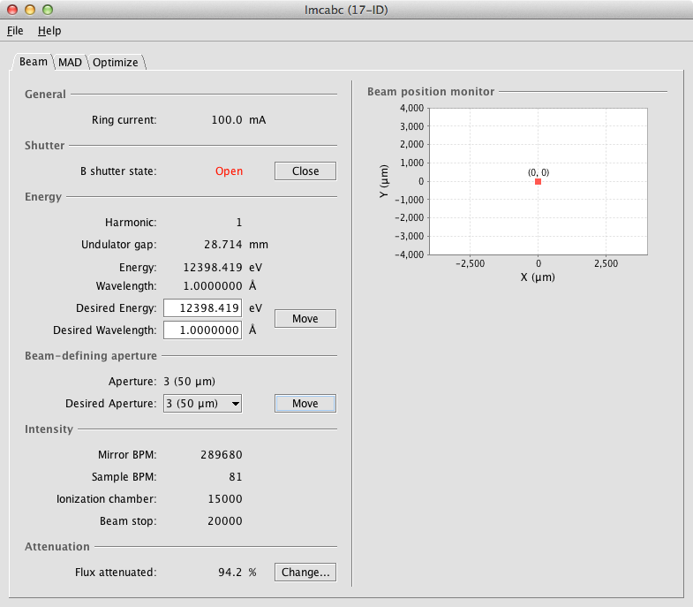Click the Desired Wavelength input field
693x607 pixels.
tap(203, 330)
